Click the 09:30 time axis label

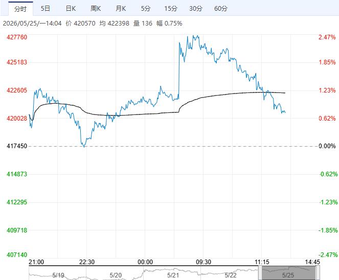click(204, 262)
